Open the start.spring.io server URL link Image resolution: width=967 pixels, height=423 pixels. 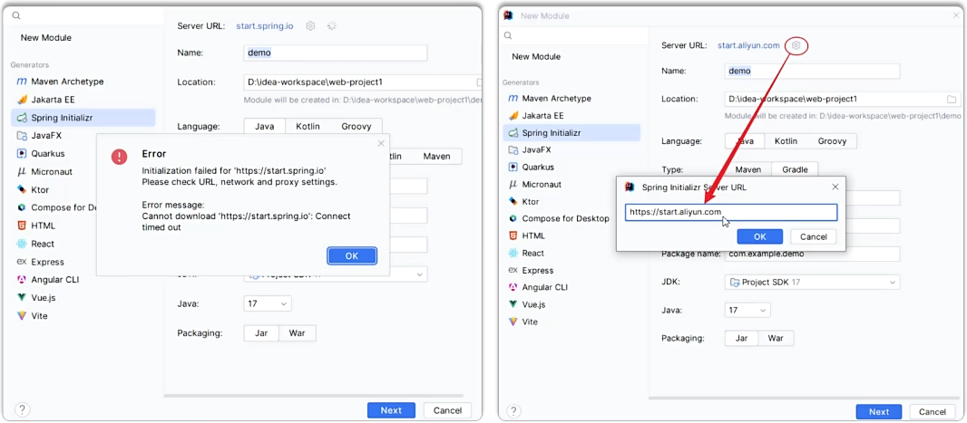tap(265, 26)
